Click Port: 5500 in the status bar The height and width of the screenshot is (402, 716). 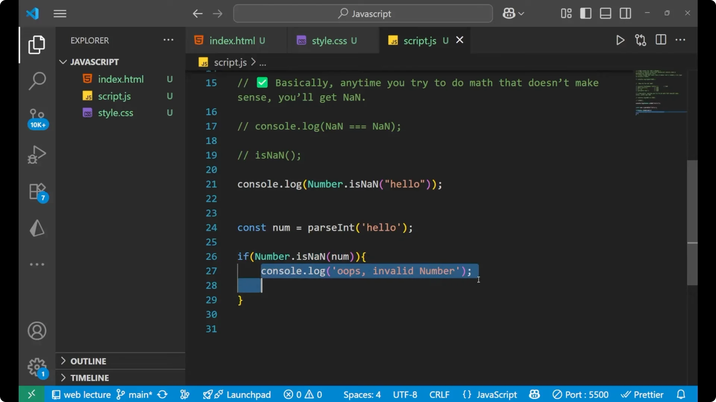pos(580,394)
